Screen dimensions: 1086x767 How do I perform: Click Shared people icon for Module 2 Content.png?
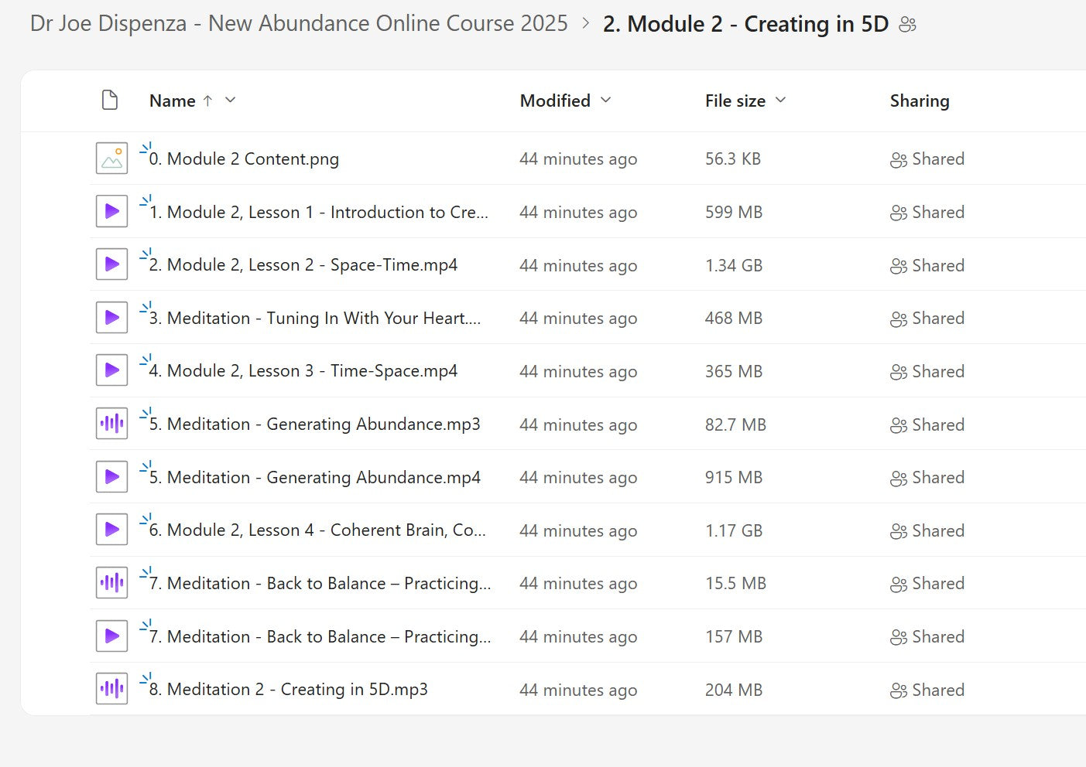click(x=898, y=160)
